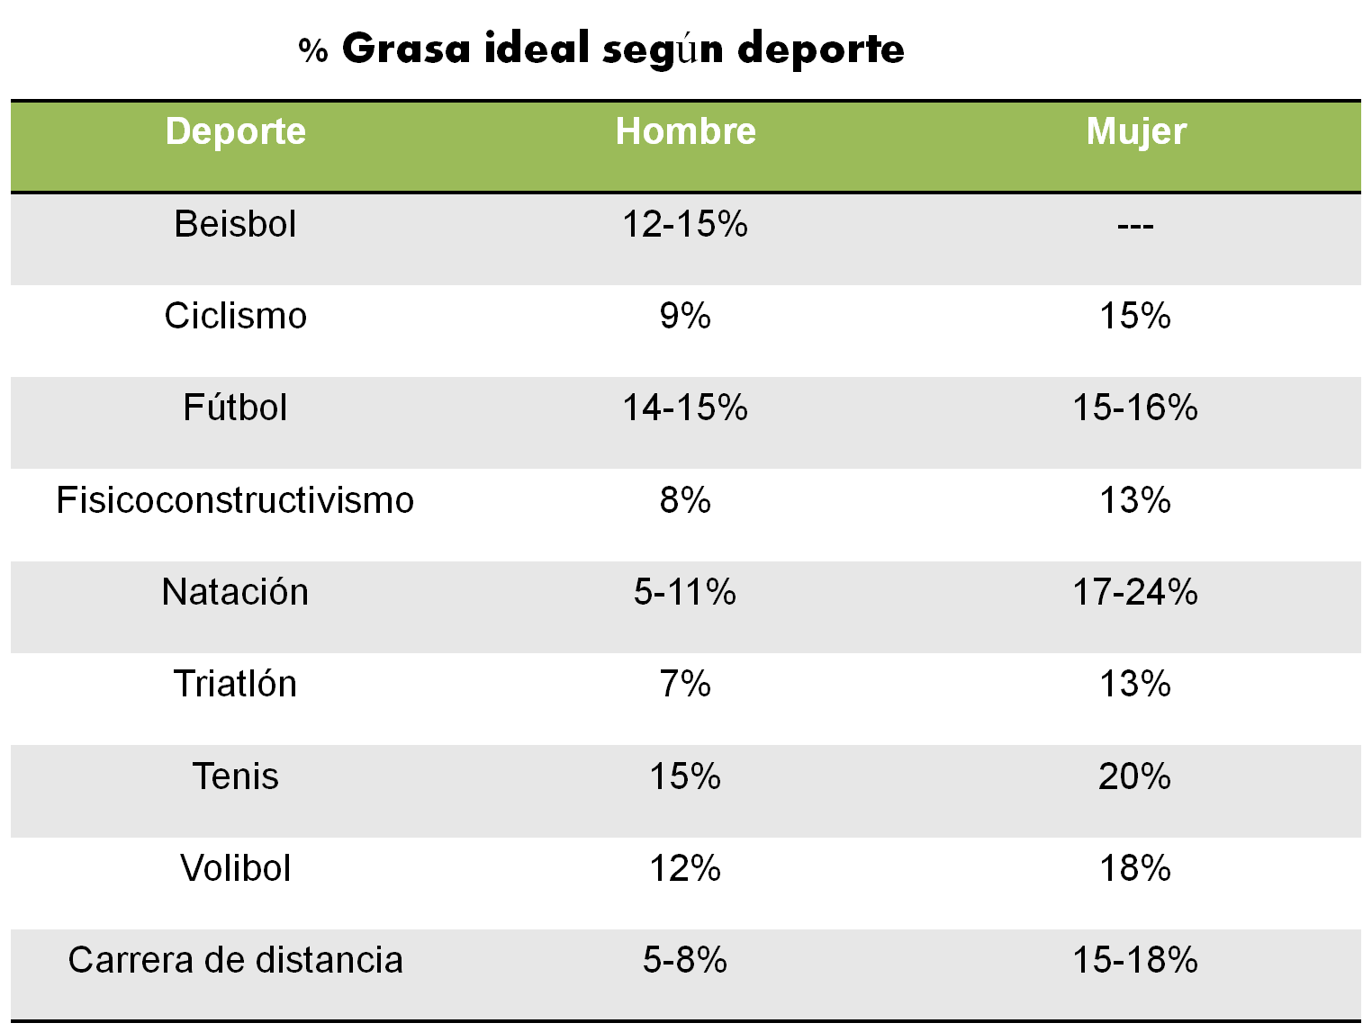Screen dimensions: 1372x1032
Task: Select the Natación row label
Action: click(x=236, y=592)
